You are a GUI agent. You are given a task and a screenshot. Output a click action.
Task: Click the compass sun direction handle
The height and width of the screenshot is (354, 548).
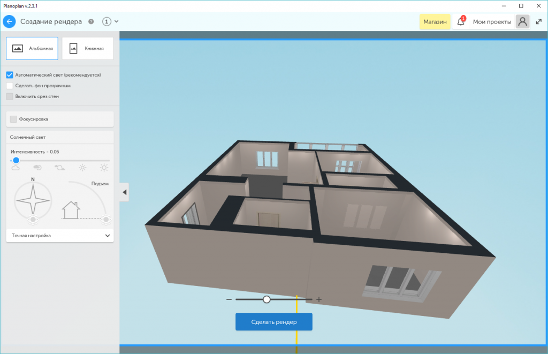click(33, 220)
